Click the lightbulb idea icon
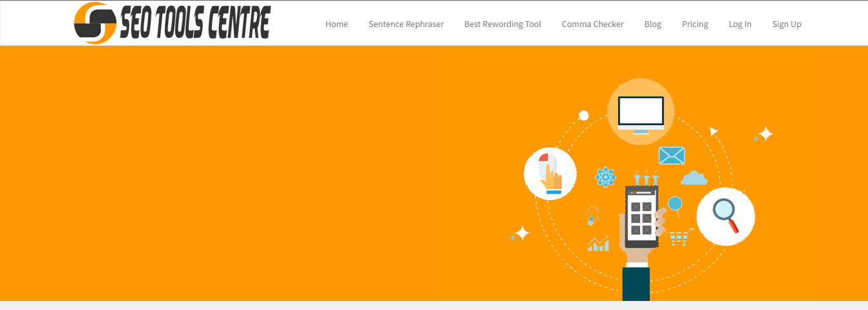 pyautogui.click(x=592, y=215)
